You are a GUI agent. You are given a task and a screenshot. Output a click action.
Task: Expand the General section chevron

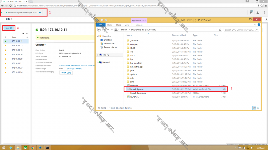(x=46, y=44)
